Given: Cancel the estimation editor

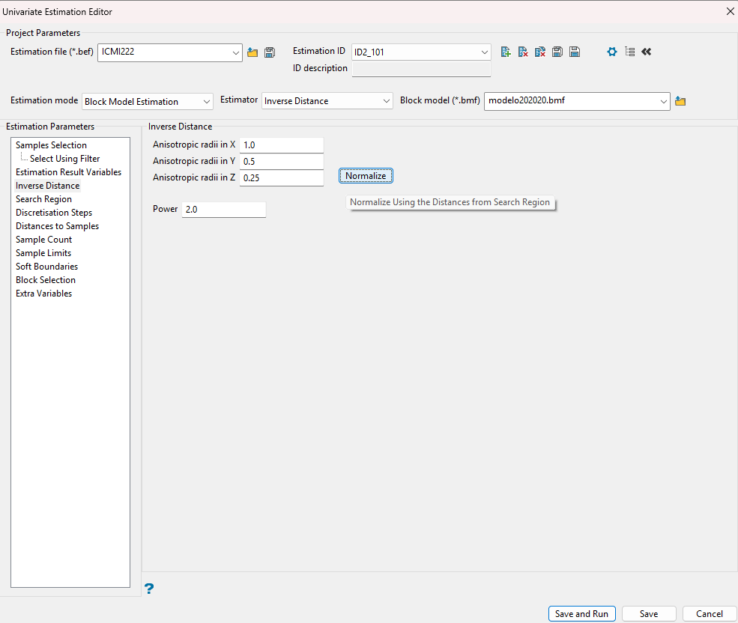Looking at the screenshot, I should click(710, 613).
